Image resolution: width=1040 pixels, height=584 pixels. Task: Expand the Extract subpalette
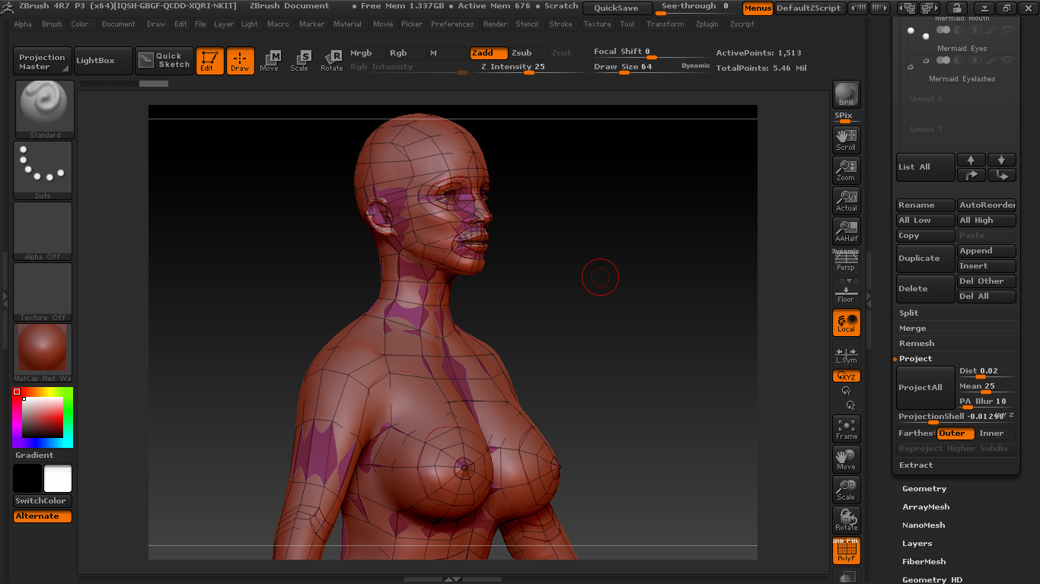915,465
